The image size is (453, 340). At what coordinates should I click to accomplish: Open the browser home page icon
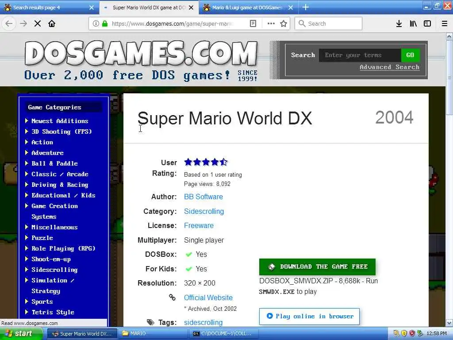[x=52, y=24]
